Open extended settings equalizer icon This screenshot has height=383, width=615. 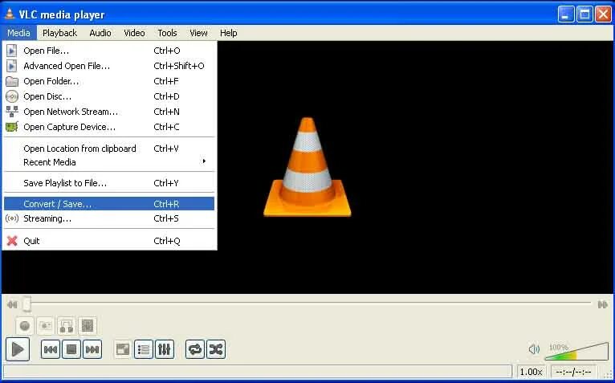tap(165, 349)
